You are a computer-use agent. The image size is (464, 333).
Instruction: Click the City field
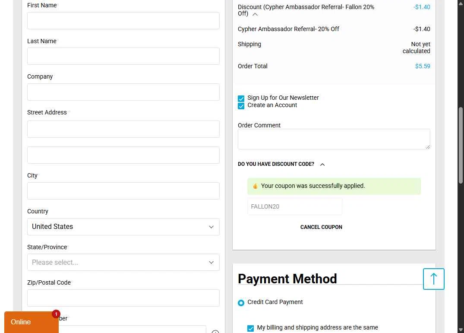click(123, 191)
